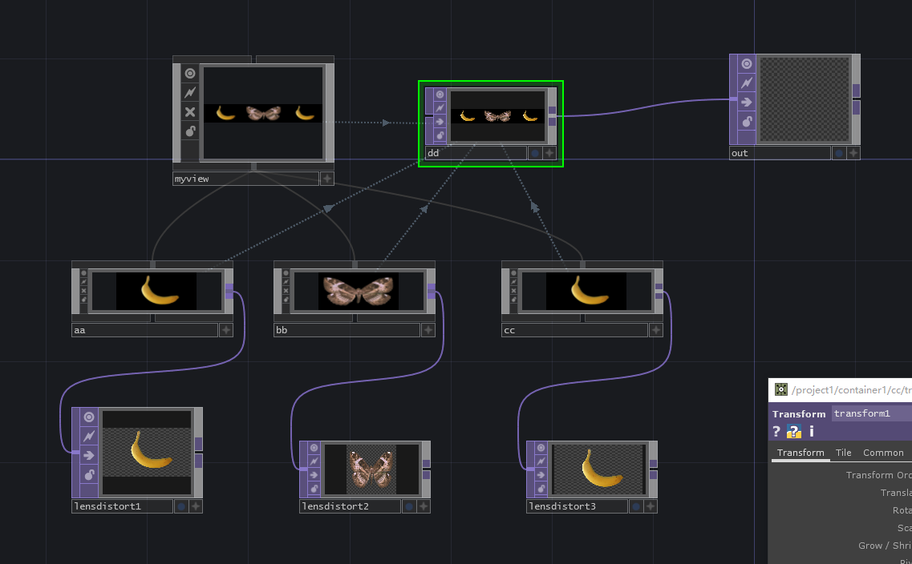
Task: Toggle the viewer flag on lensdistort1
Action: tap(89, 417)
